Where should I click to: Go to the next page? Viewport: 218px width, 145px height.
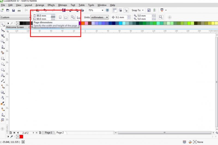33,133
